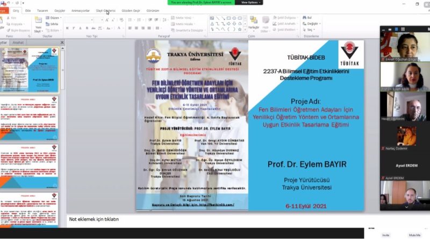The width and height of the screenshot is (430, 239).
Task: Select the Text Box shape tool
Action: (212, 18)
